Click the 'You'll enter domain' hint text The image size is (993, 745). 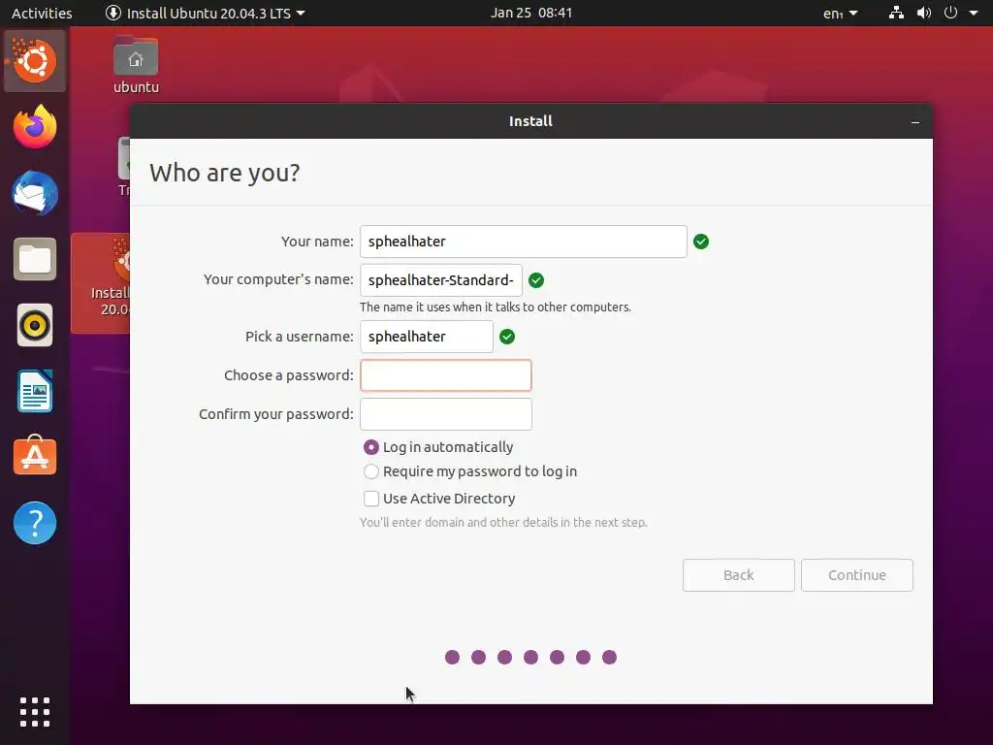point(503,523)
